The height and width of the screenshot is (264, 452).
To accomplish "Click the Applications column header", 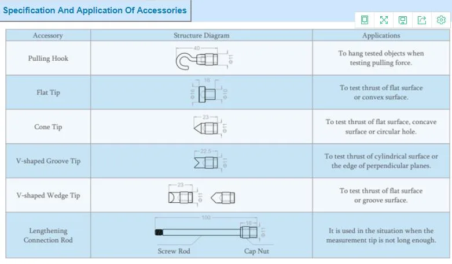I will click(x=381, y=35).
